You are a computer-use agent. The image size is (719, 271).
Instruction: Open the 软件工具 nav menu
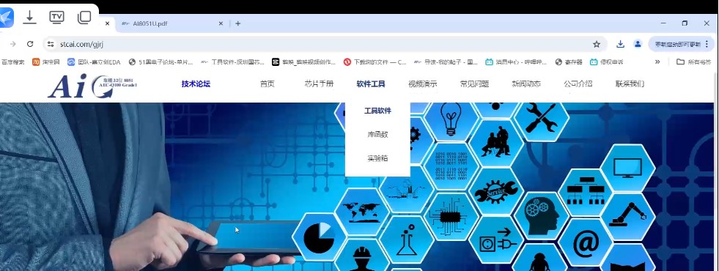click(371, 84)
